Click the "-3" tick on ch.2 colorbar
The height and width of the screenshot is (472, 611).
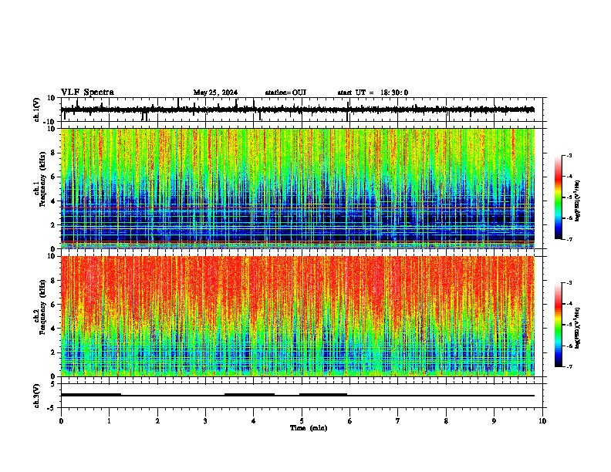[x=569, y=283]
